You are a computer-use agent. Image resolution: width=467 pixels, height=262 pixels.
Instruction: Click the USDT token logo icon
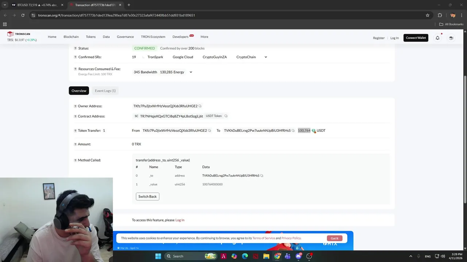(x=313, y=131)
